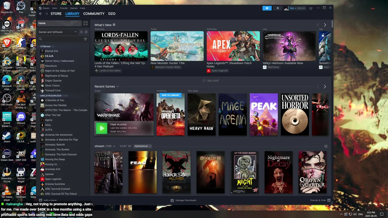This screenshot has width=388, height=218.
Task: Open New Monster Hunter Title news
Action: click(177, 46)
